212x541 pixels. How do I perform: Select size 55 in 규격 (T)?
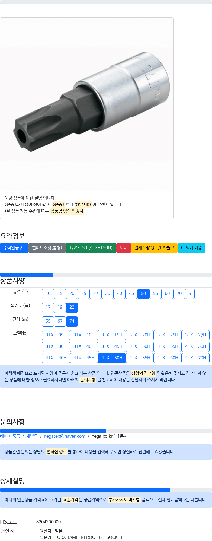tap(155, 294)
